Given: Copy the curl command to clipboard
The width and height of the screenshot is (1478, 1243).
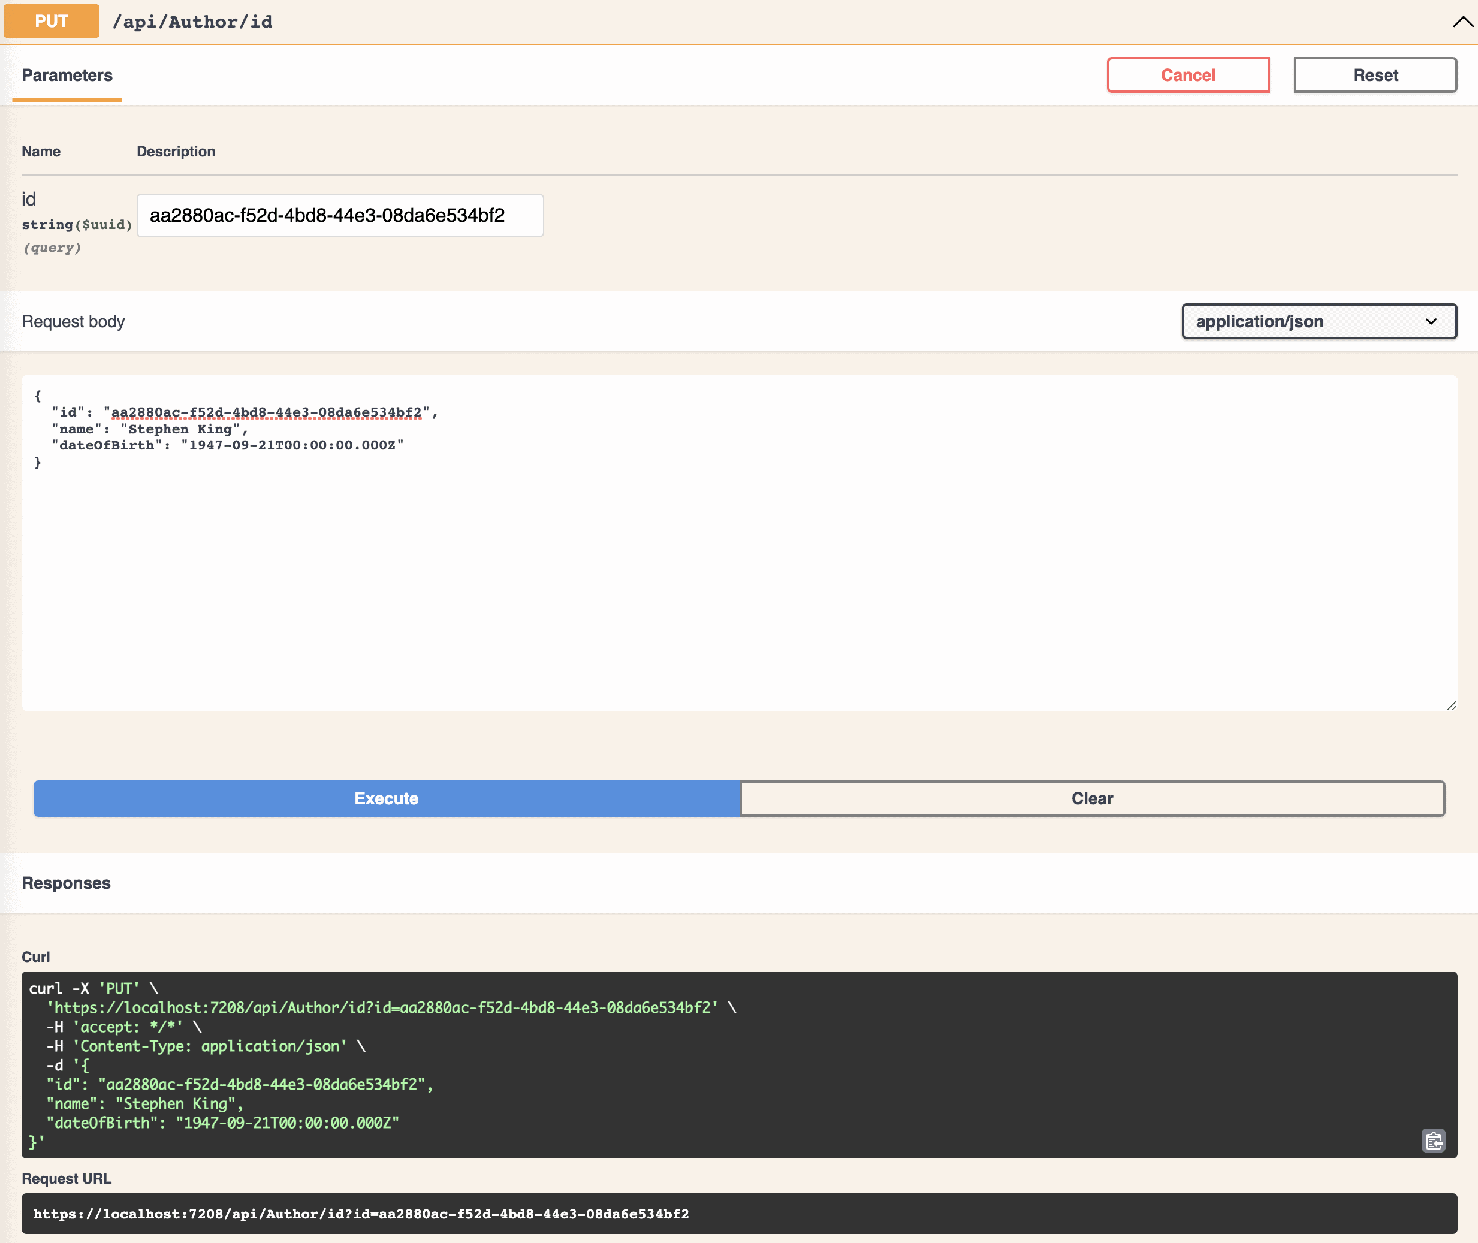Looking at the screenshot, I should [x=1433, y=1140].
